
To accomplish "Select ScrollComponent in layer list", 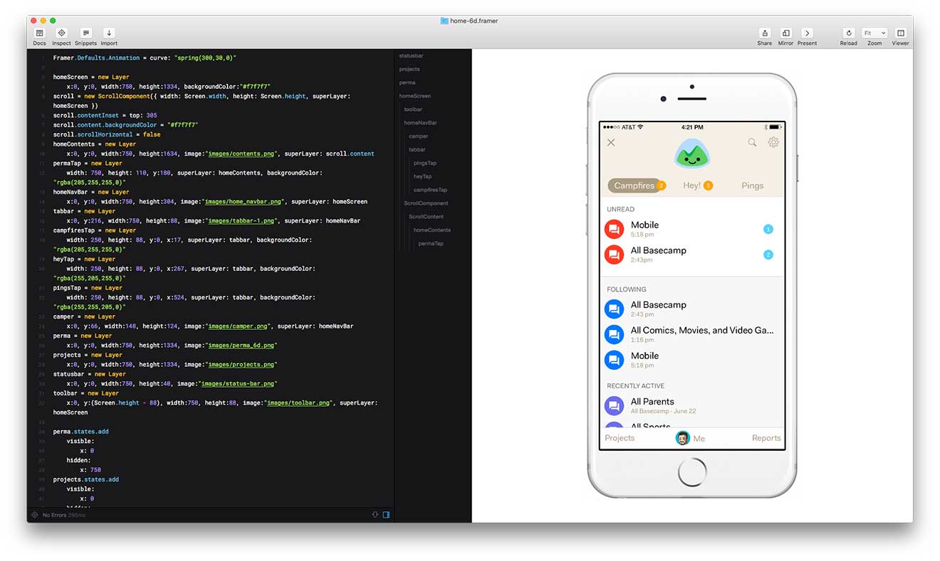I will pos(426,203).
